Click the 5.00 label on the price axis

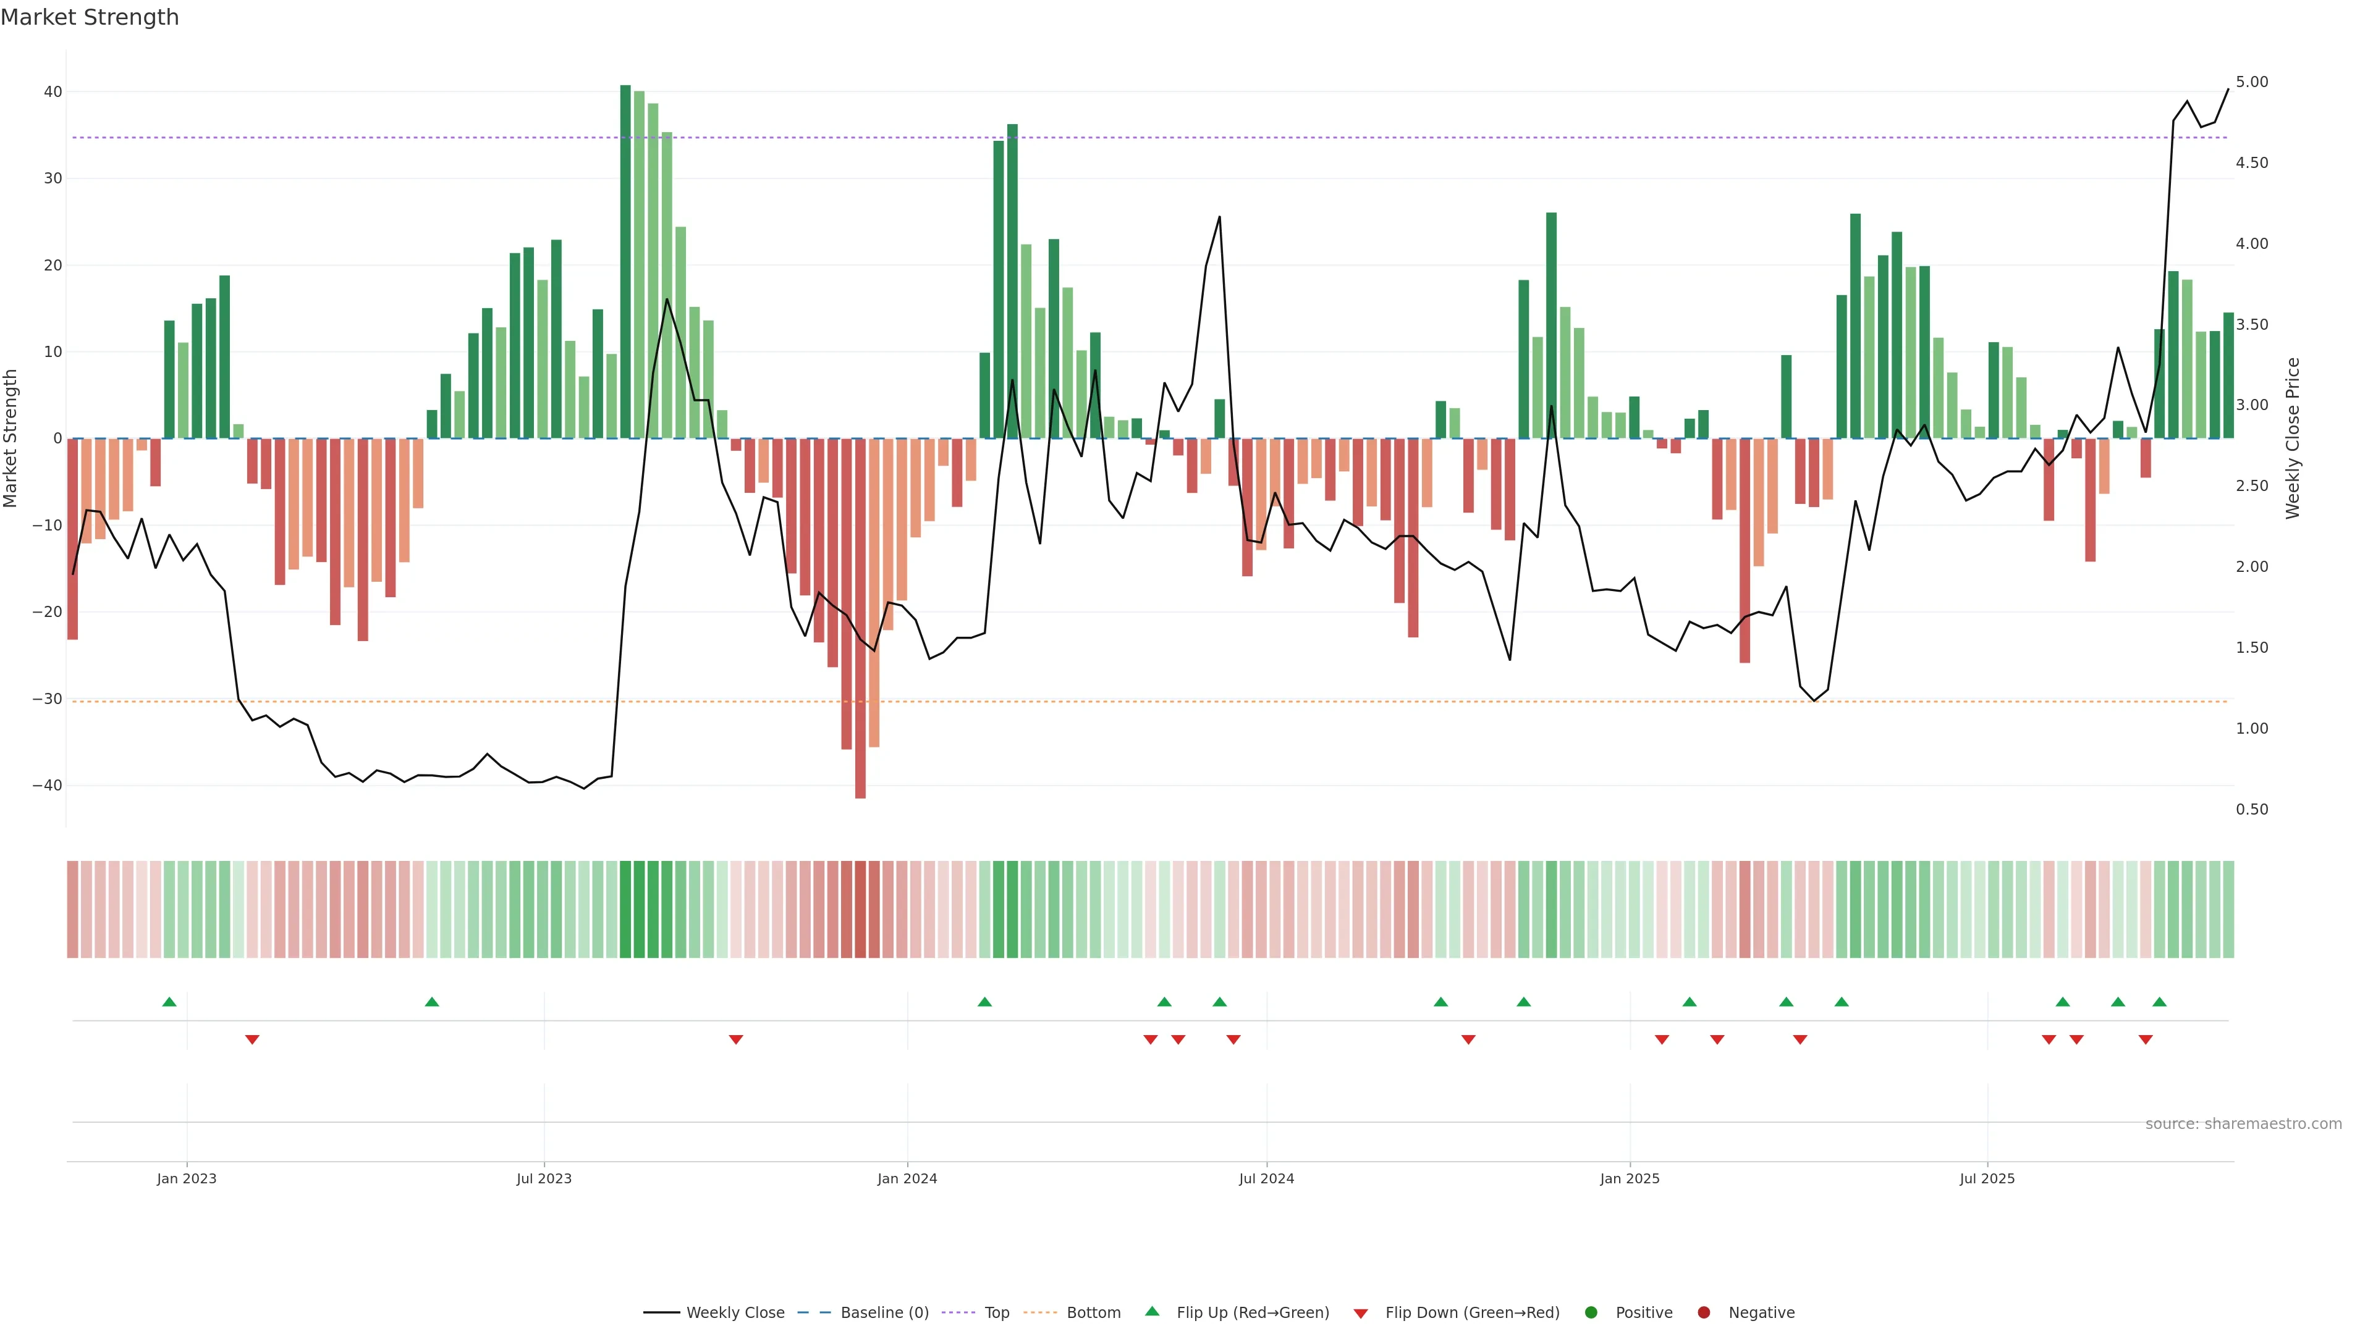(x=2251, y=82)
